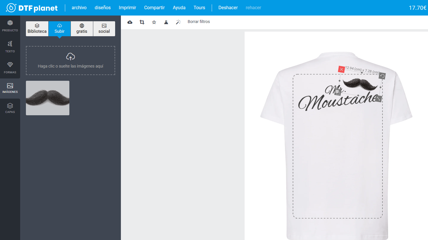Click the rotate handle on mustache image
The width and height of the screenshot is (428, 240).
pyautogui.click(x=382, y=76)
